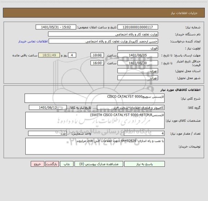Click the بازگشت back button
208x201 pixels.
(52, 164)
